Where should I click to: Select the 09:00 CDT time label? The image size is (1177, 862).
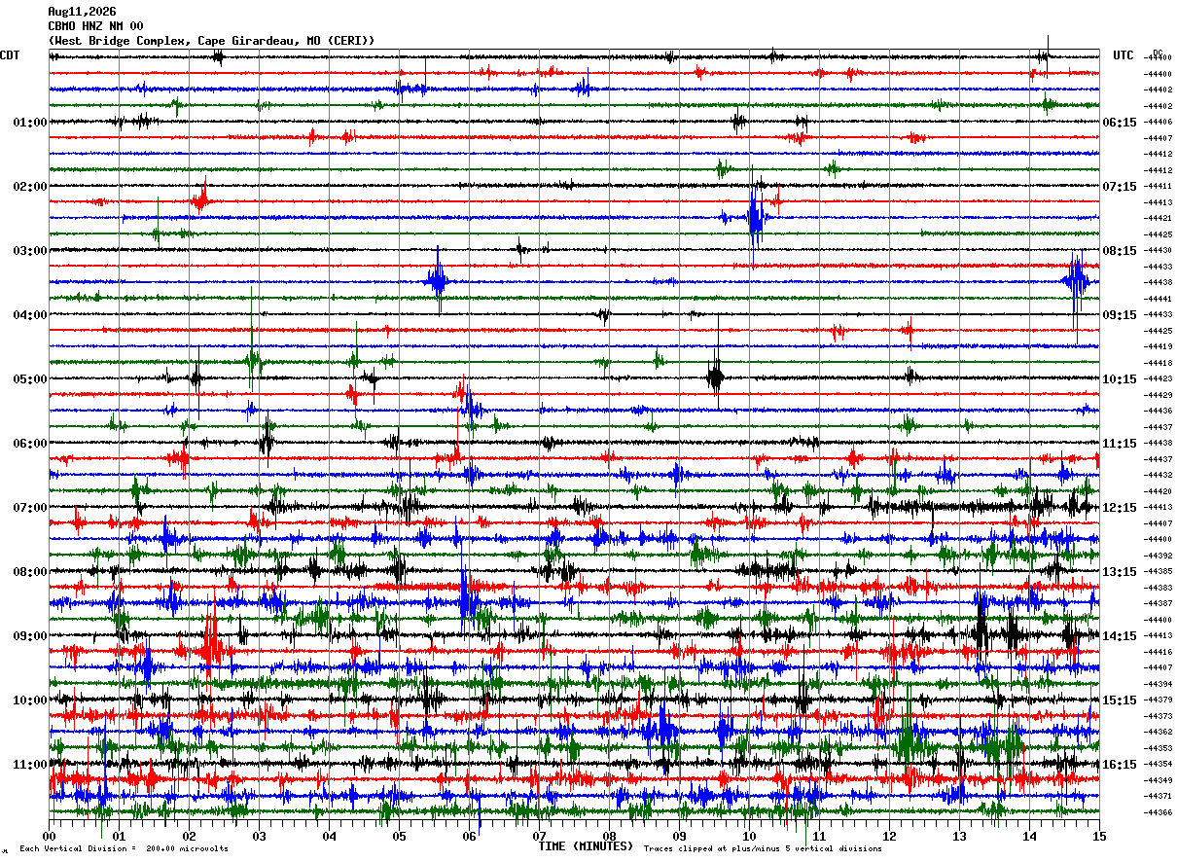point(29,636)
